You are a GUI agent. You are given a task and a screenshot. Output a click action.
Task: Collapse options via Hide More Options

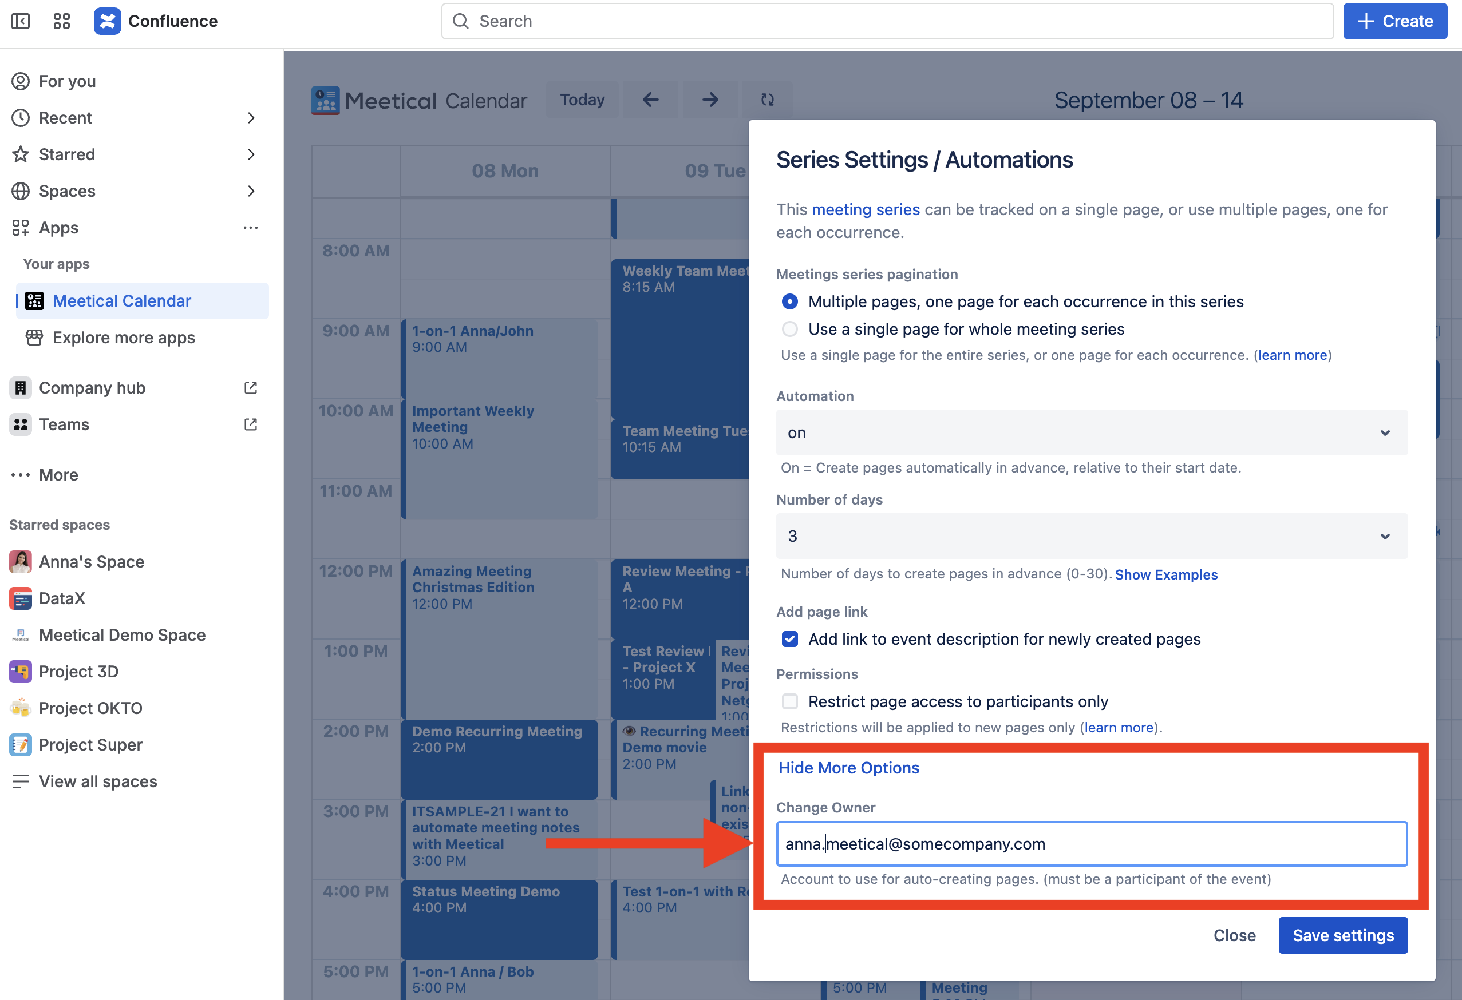(849, 768)
